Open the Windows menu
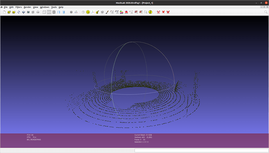Image resolution: width=269 pixels, height=153 pixels. coord(44,7)
